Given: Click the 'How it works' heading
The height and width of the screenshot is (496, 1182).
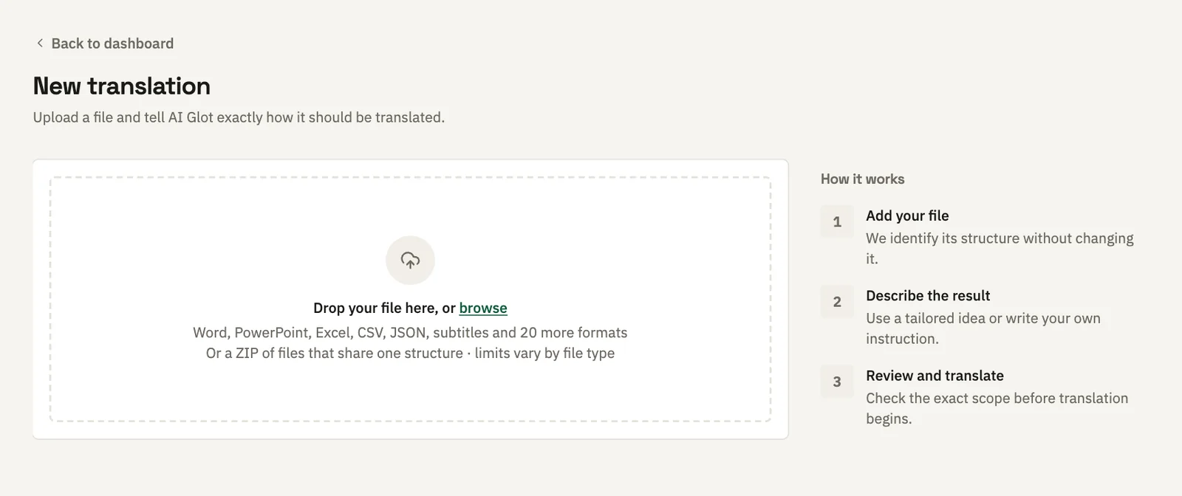Looking at the screenshot, I should (x=862, y=179).
